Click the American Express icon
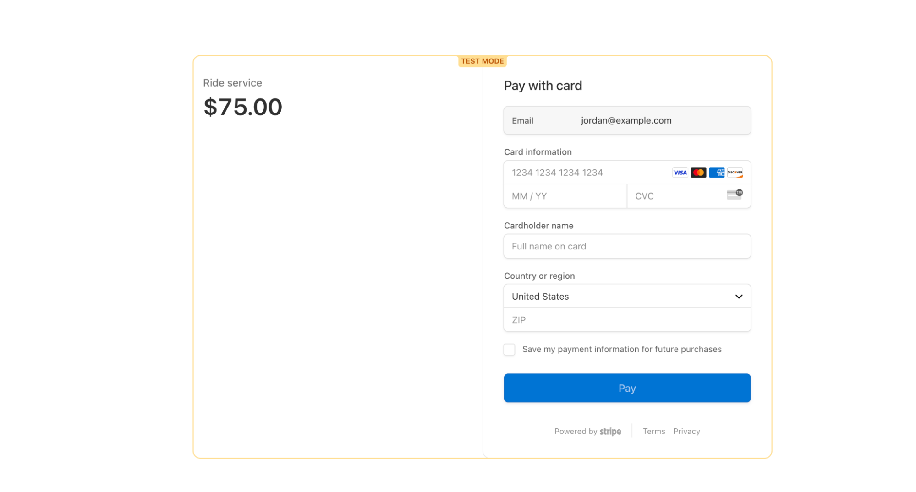 coord(717,173)
